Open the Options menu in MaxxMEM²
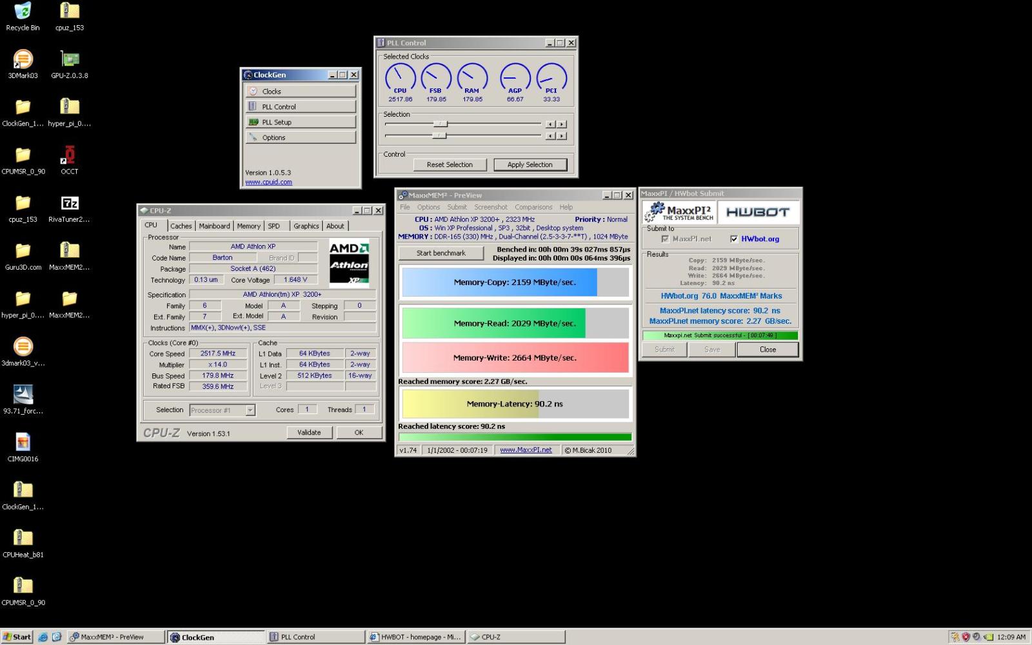The height and width of the screenshot is (645, 1032). 428,207
